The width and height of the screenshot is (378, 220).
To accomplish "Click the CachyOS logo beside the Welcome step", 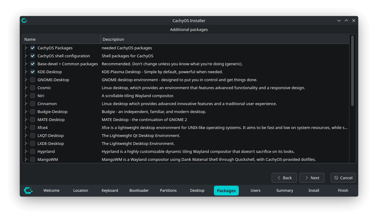I will pyautogui.click(x=28, y=190).
